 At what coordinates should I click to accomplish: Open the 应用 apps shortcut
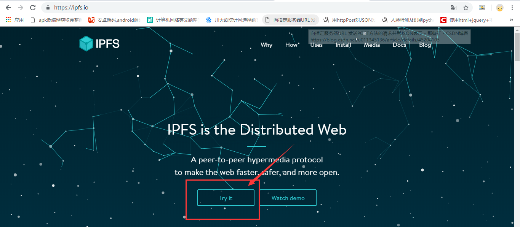coord(14,20)
